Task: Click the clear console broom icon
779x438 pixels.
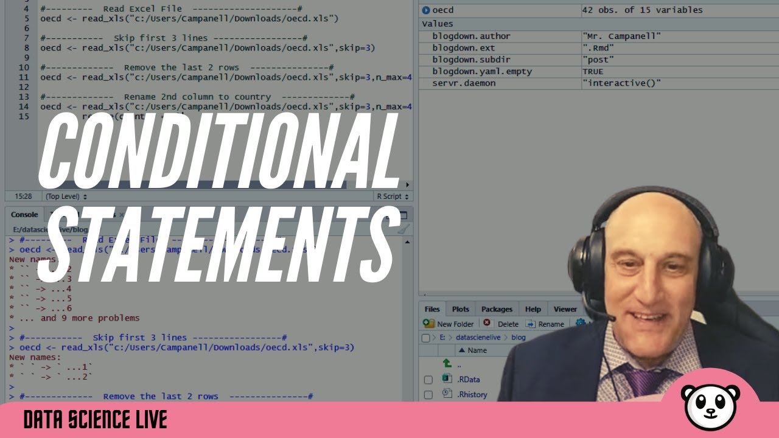Action: point(403,229)
